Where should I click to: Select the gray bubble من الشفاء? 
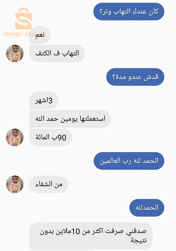point(49,184)
